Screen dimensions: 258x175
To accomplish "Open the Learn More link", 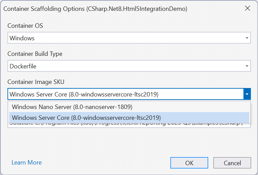I will tap(26, 162).
